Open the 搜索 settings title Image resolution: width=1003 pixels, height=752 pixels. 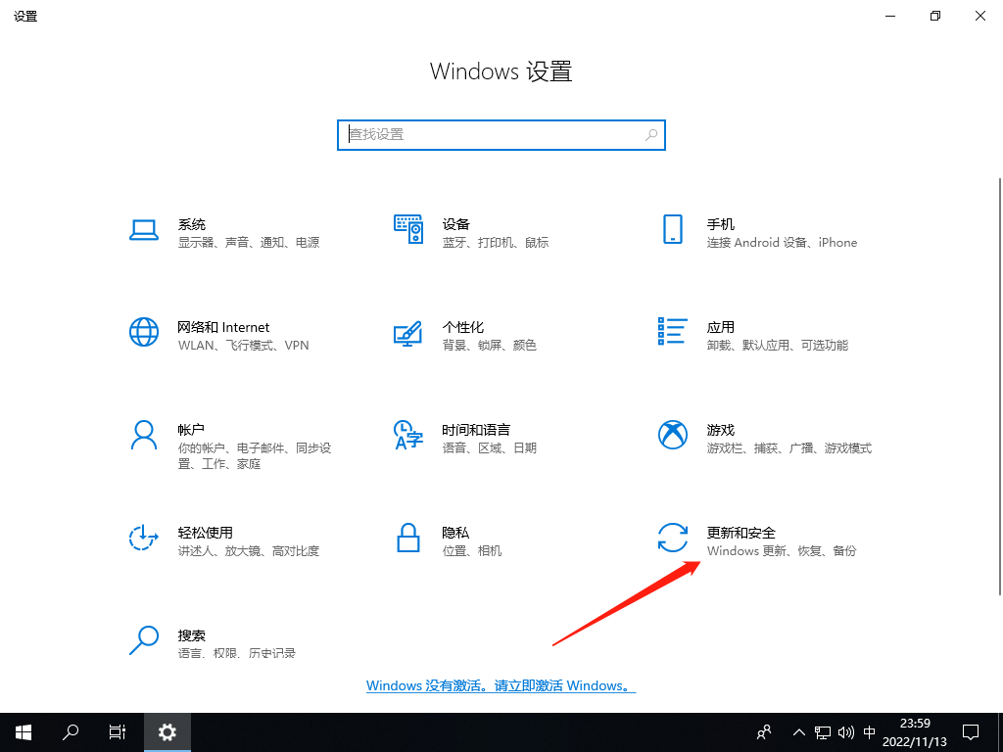tap(192, 635)
